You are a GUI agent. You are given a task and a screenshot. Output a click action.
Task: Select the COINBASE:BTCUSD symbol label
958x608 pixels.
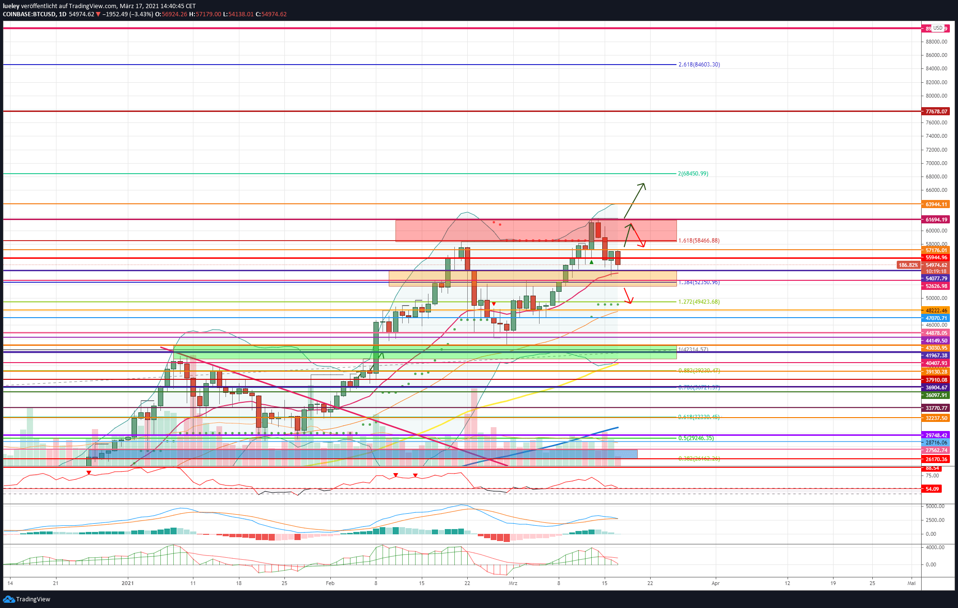[29, 14]
